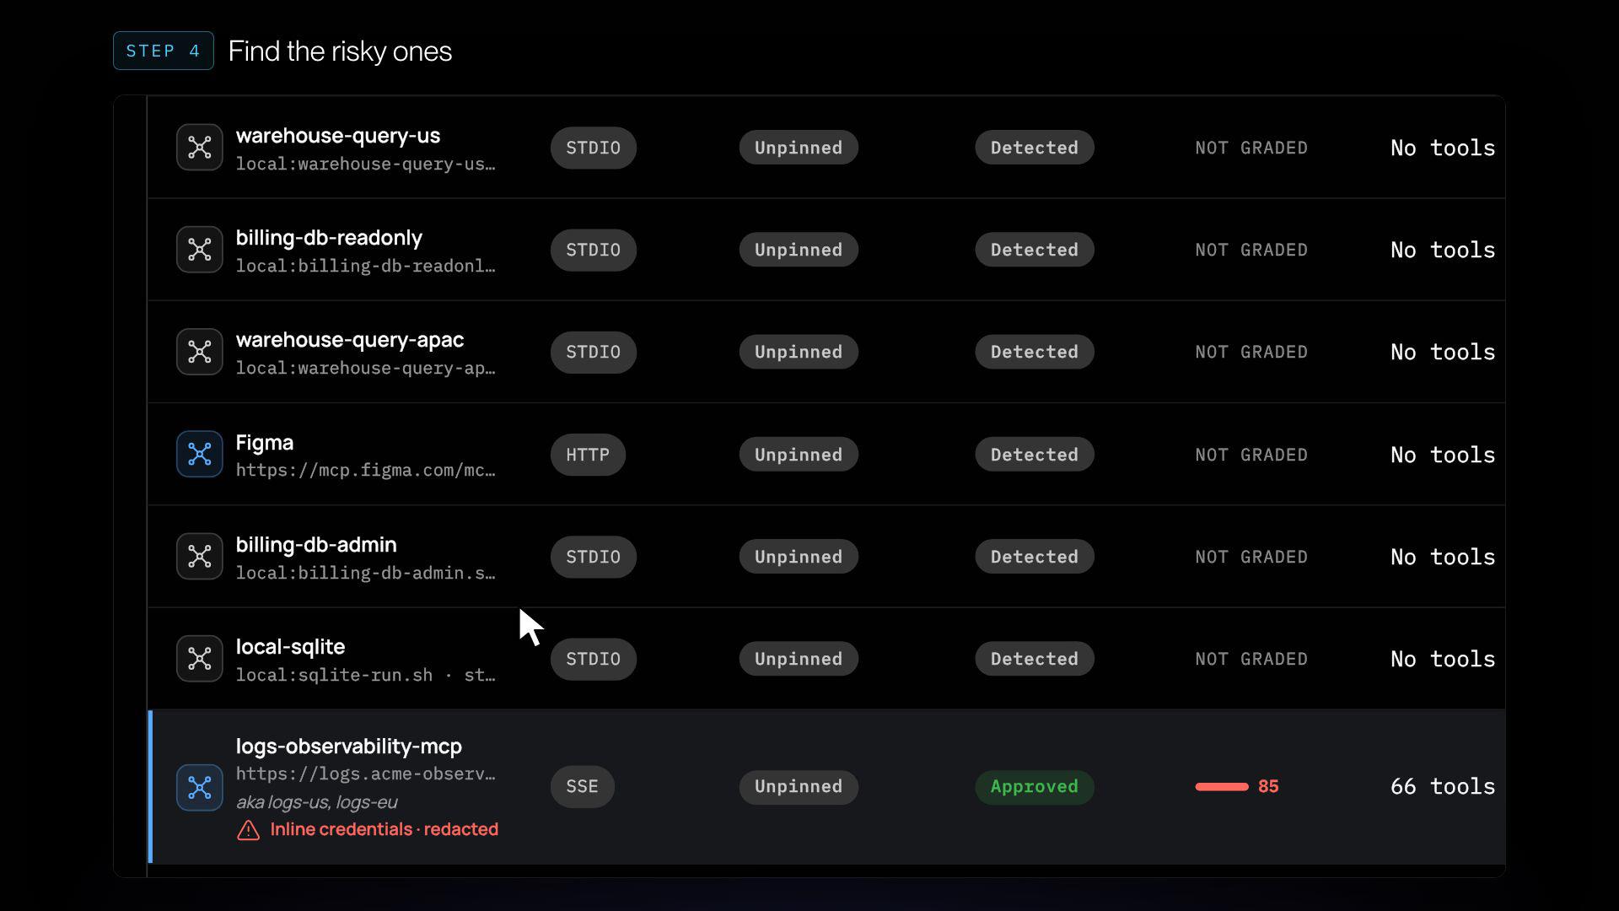Click NOT GRADED in the Figma row
Screen dimensions: 1619x911
[x=1251, y=455]
